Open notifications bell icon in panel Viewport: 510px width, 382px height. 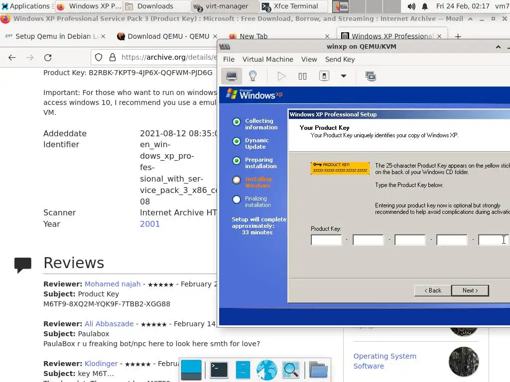pos(425,6)
